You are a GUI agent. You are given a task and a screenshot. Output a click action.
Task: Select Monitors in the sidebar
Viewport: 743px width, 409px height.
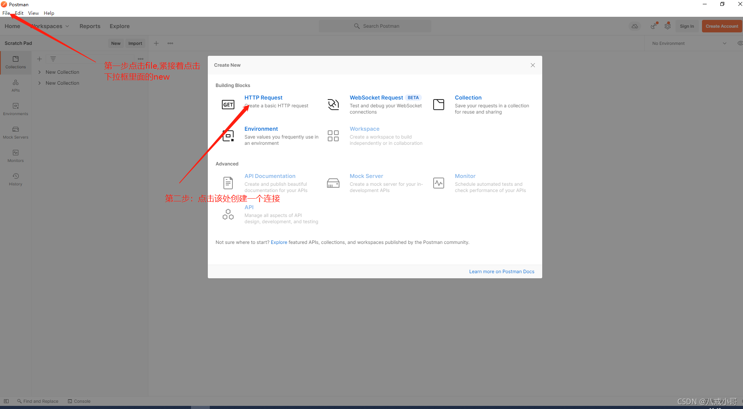pyautogui.click(x=16, y=156)
